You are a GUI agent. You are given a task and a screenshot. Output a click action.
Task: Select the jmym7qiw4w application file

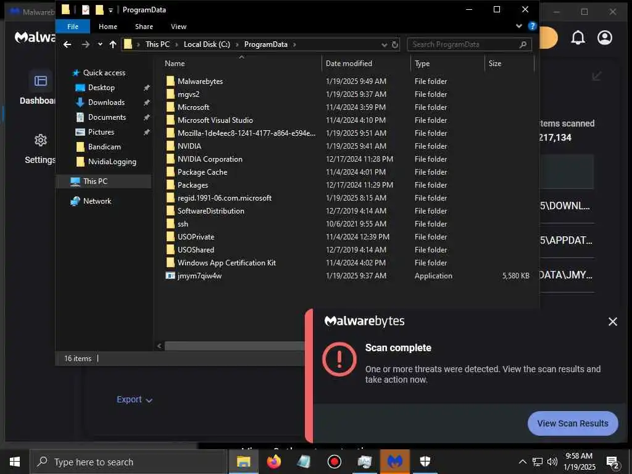pyautogui.click(x=199, y=276)
